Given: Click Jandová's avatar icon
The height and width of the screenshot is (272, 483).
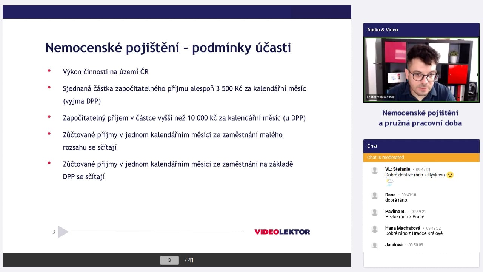Looking at the screenshot, I should [x=375, y=245].
